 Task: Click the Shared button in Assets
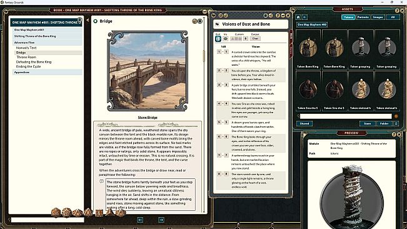click(304, 124)
